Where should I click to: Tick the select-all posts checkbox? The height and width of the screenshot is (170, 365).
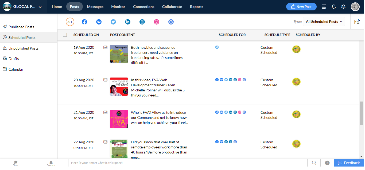click(65, 35)
